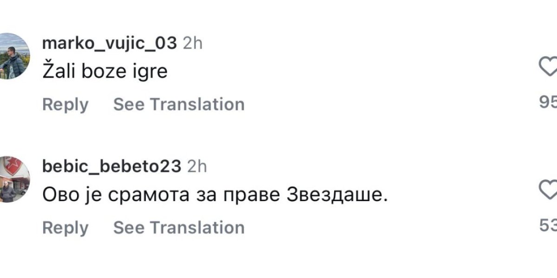Click the comment text "Žali boze igre"
The width and height of the screenshot is (557, 278).
104,72
